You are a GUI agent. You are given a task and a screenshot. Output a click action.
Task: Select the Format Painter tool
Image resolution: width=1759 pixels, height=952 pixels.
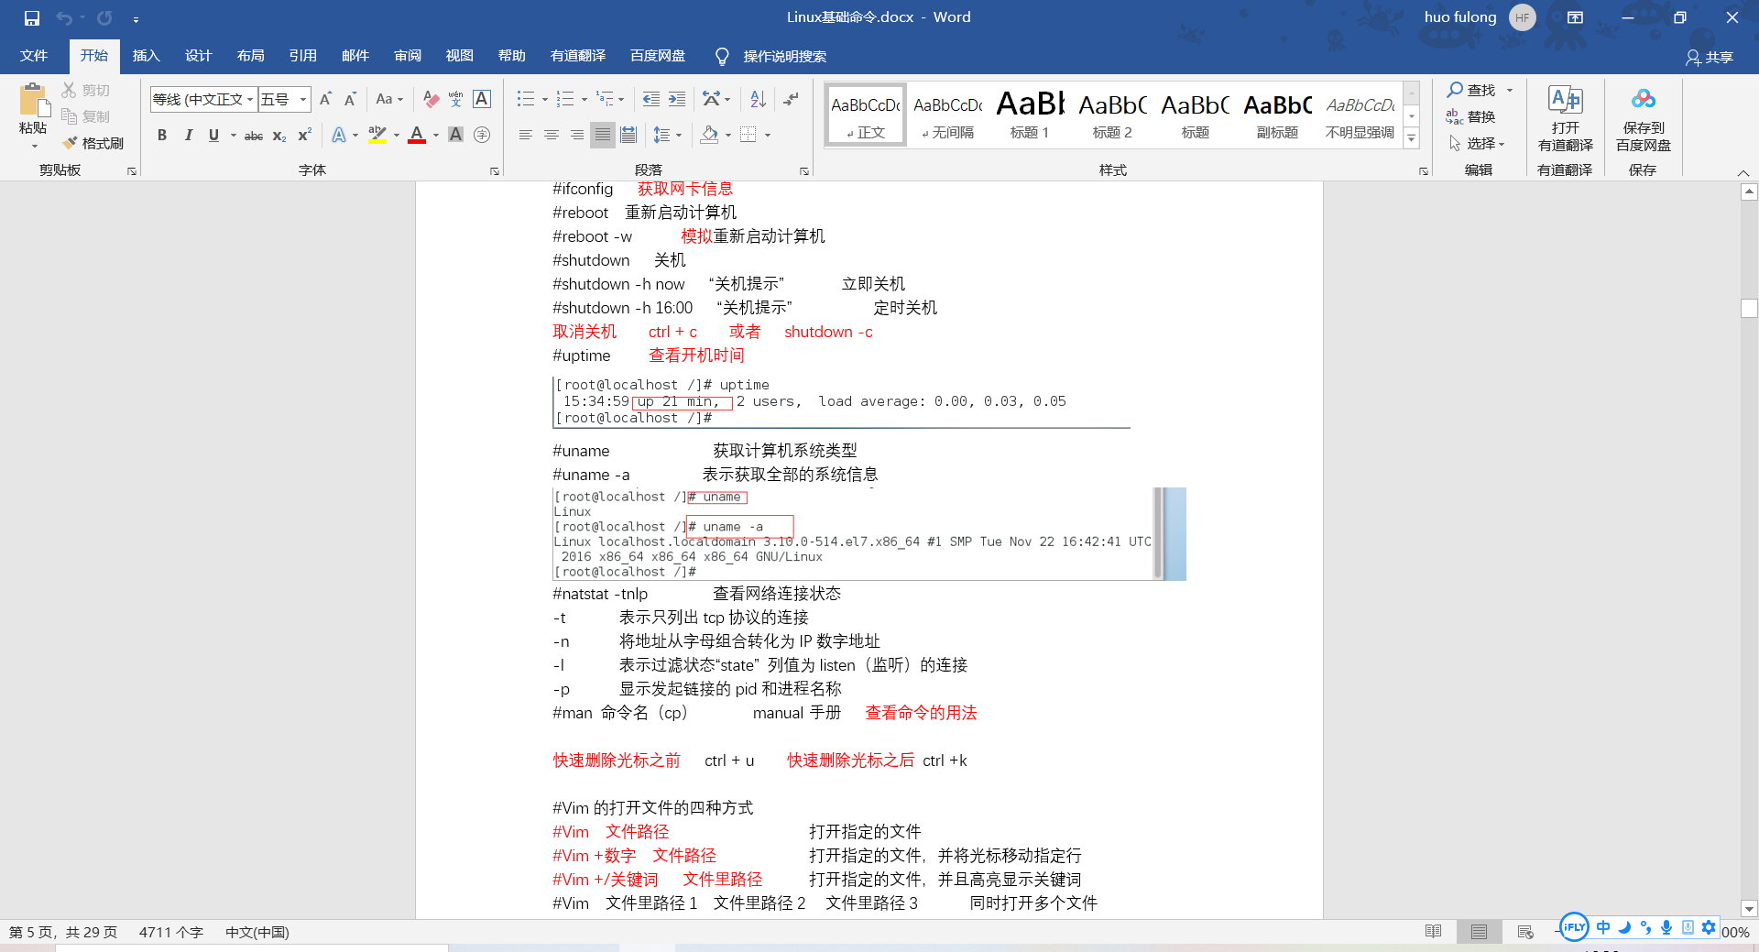tap(93, 143)
